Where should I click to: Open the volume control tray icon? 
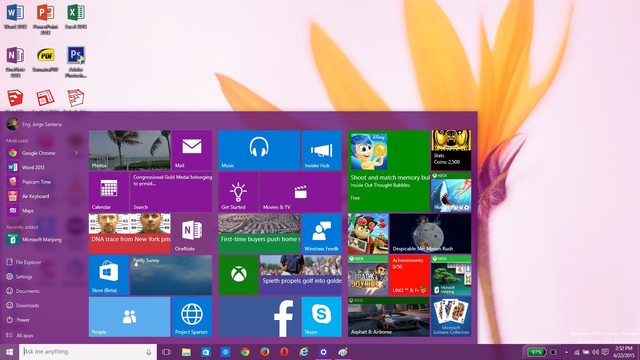pyautogui.click(x=595, y=352)
